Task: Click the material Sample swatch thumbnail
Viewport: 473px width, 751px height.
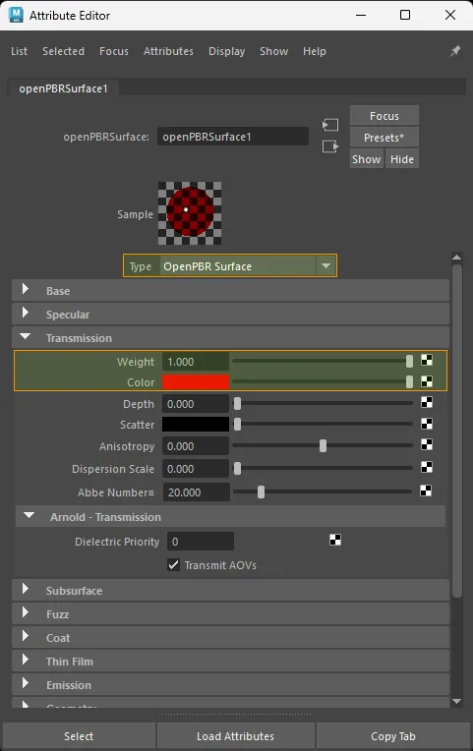Action: 190,213
